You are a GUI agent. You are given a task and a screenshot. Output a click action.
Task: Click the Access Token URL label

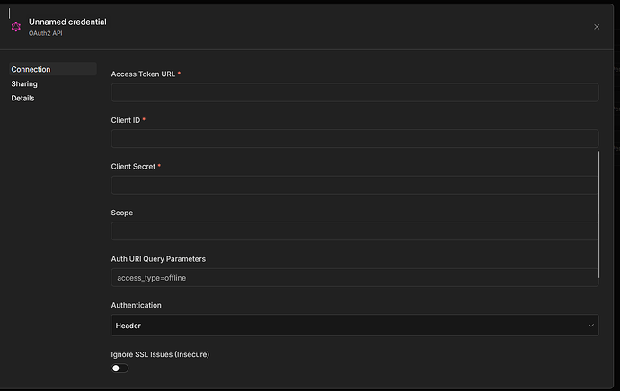[143, 74]
